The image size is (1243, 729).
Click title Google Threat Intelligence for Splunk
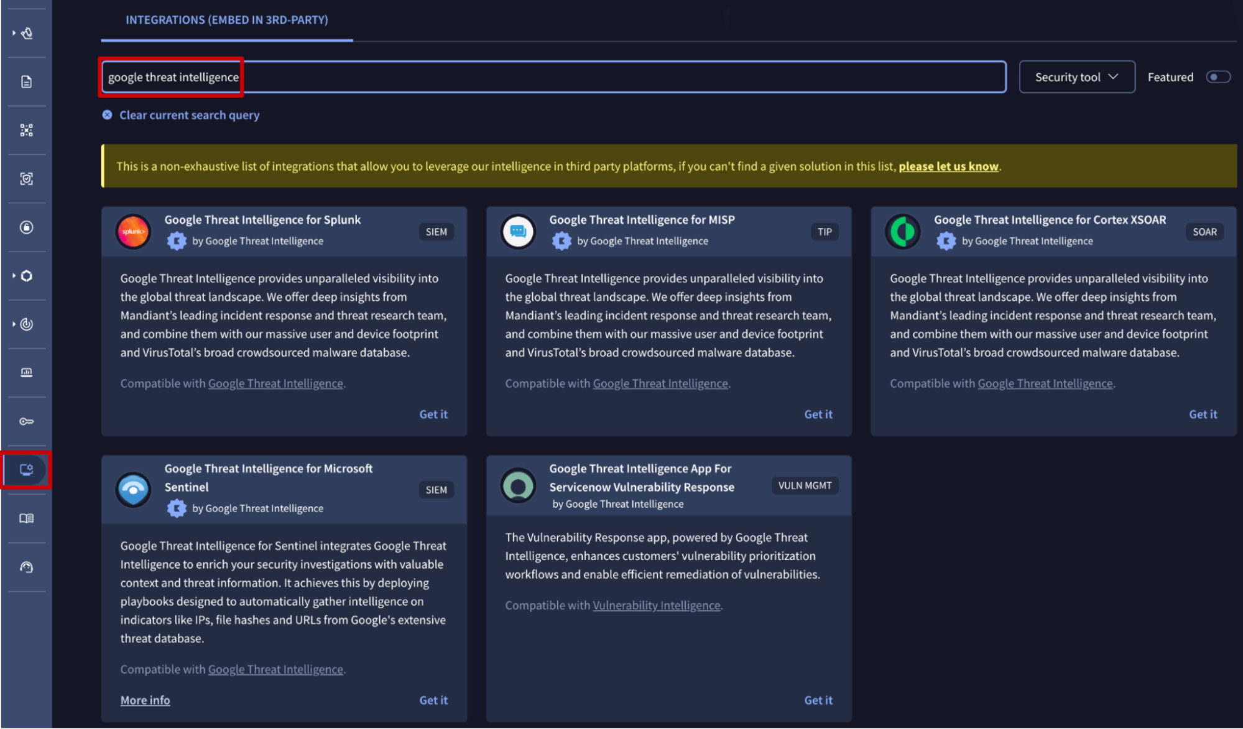coord(262,219)
